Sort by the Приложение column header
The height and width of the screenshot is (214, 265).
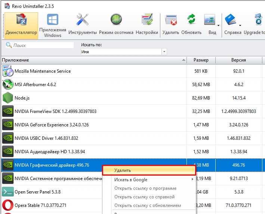click(x=94, y=60)
